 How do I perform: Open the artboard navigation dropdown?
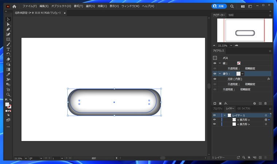click(x=62, y=158)
